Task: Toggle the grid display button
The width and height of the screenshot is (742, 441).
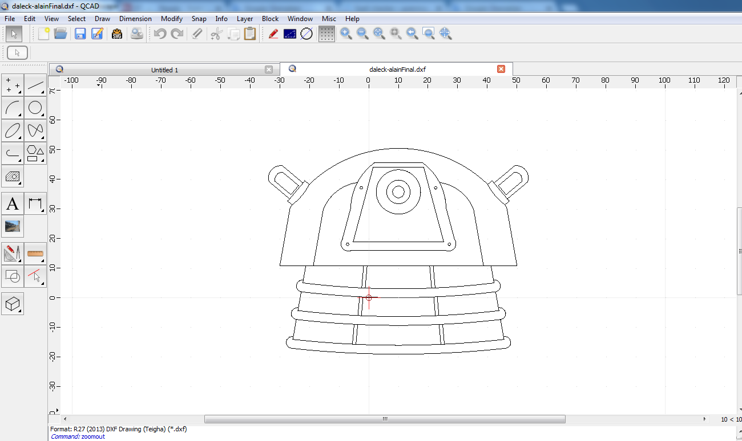Action: pos(326,34)
